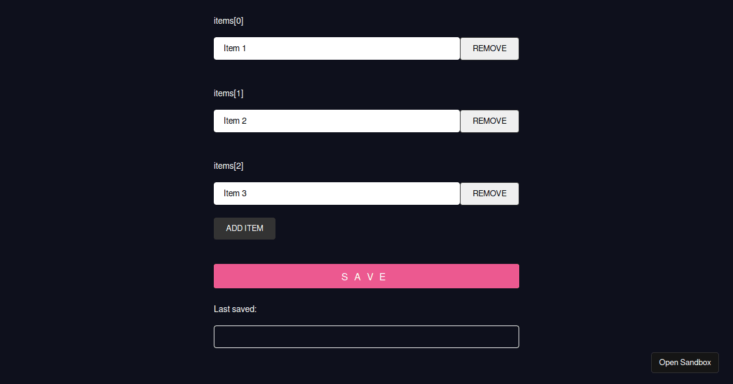Remove Item 3 from the list
The width and height of the screenshot is (733, 384).
[489, 193]
